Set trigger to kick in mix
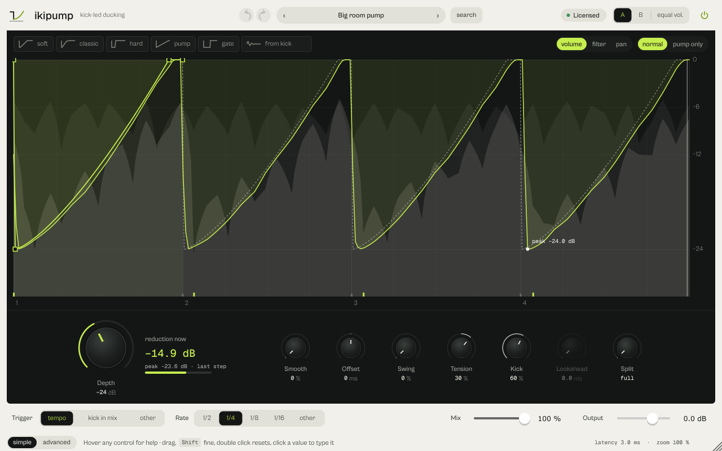Screen dimensions: 722x451 click(x=103, y=418)
